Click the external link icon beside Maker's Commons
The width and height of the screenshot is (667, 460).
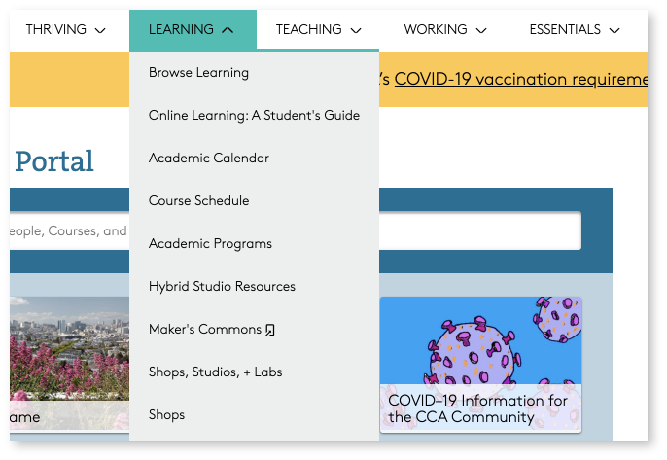point(270,330)
